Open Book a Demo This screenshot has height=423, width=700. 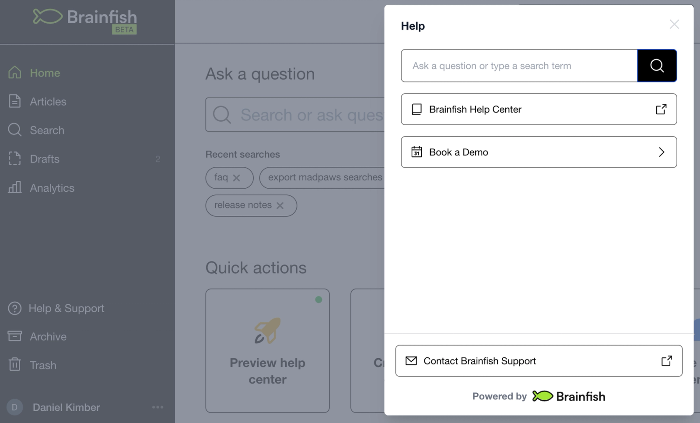pos(539,152)
